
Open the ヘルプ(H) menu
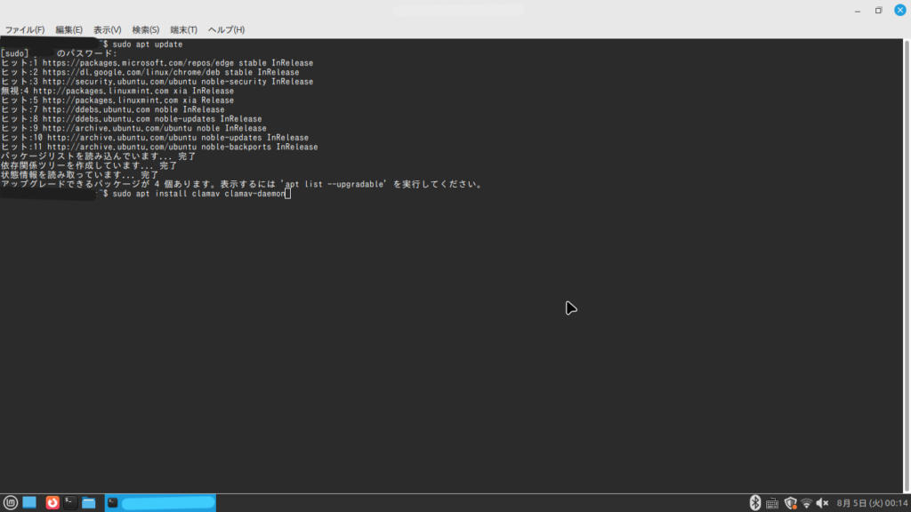pyautogui.click(x=226, y=30)
